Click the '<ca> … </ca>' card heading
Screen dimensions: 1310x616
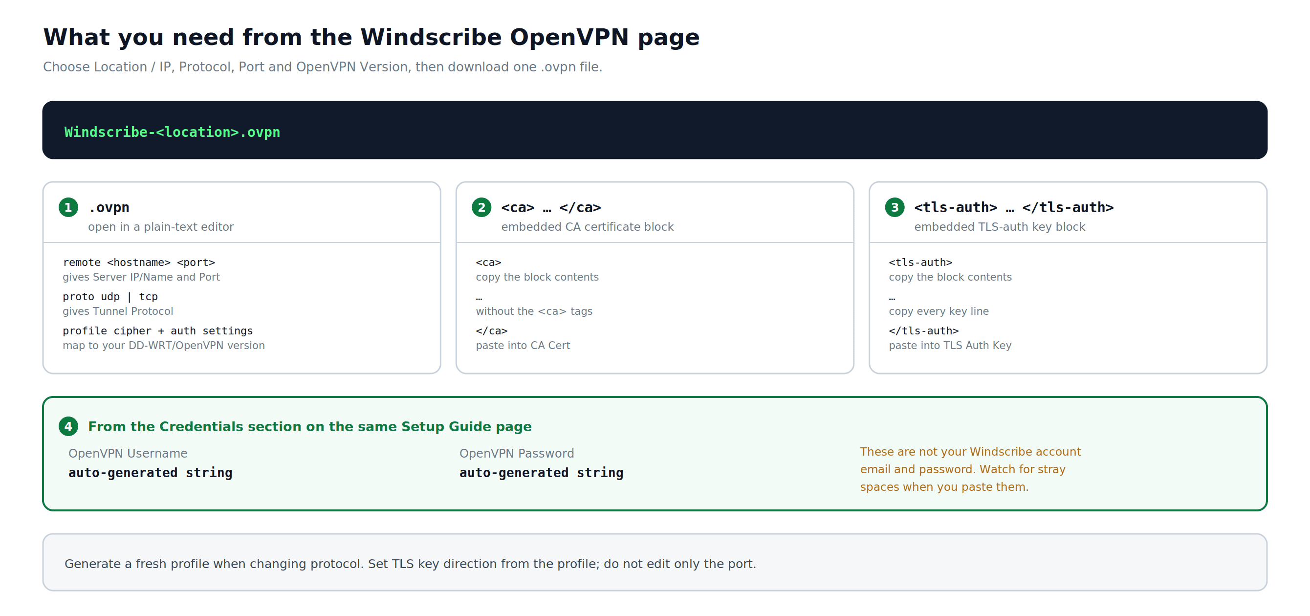coord(551,208)
